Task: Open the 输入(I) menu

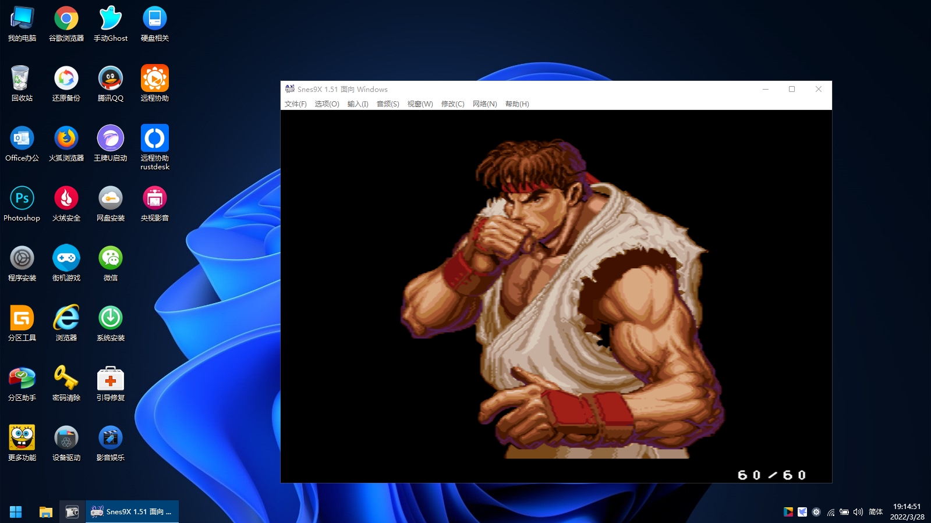Action: (x=357, y=104)
